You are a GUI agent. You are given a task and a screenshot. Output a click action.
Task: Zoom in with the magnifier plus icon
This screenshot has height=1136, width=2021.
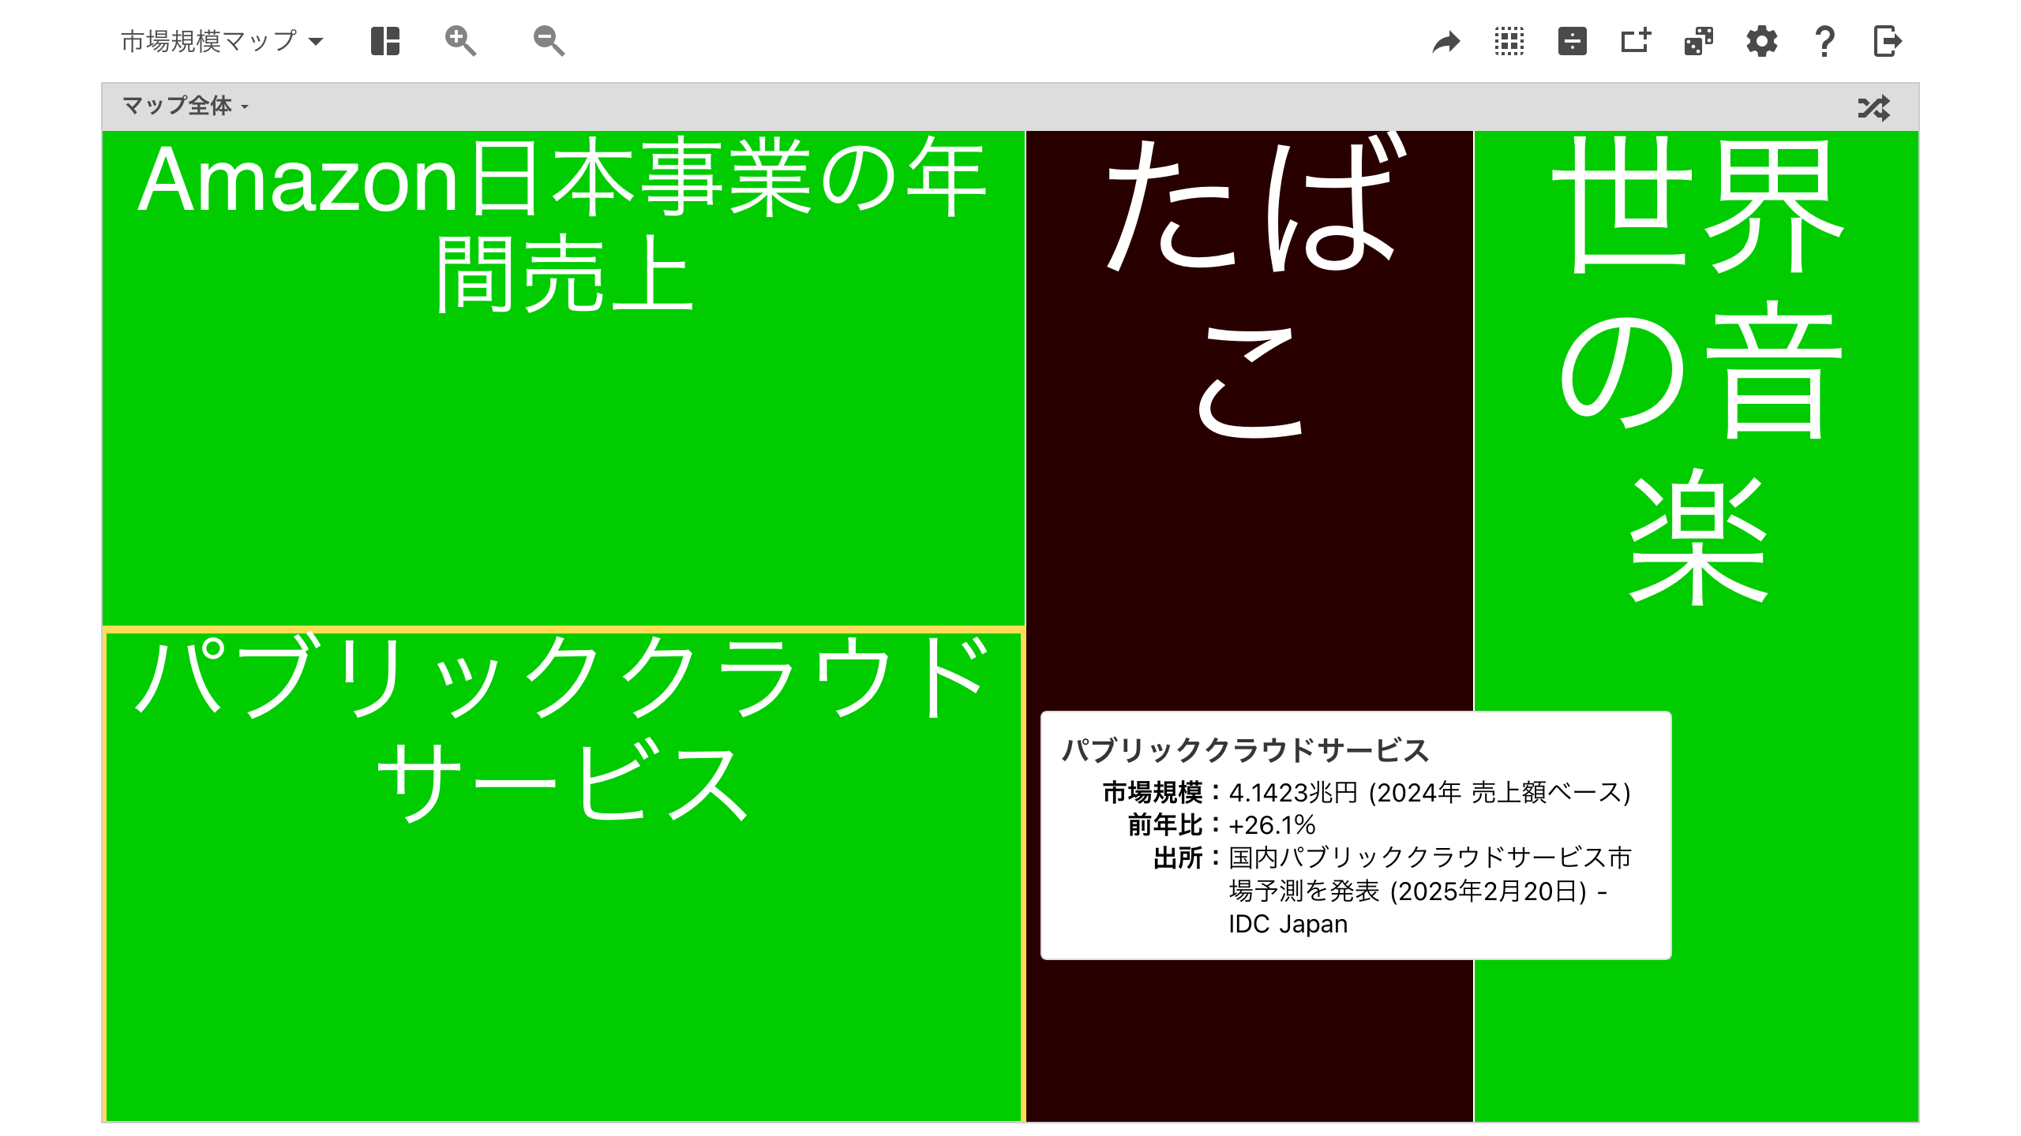(460, 41)
